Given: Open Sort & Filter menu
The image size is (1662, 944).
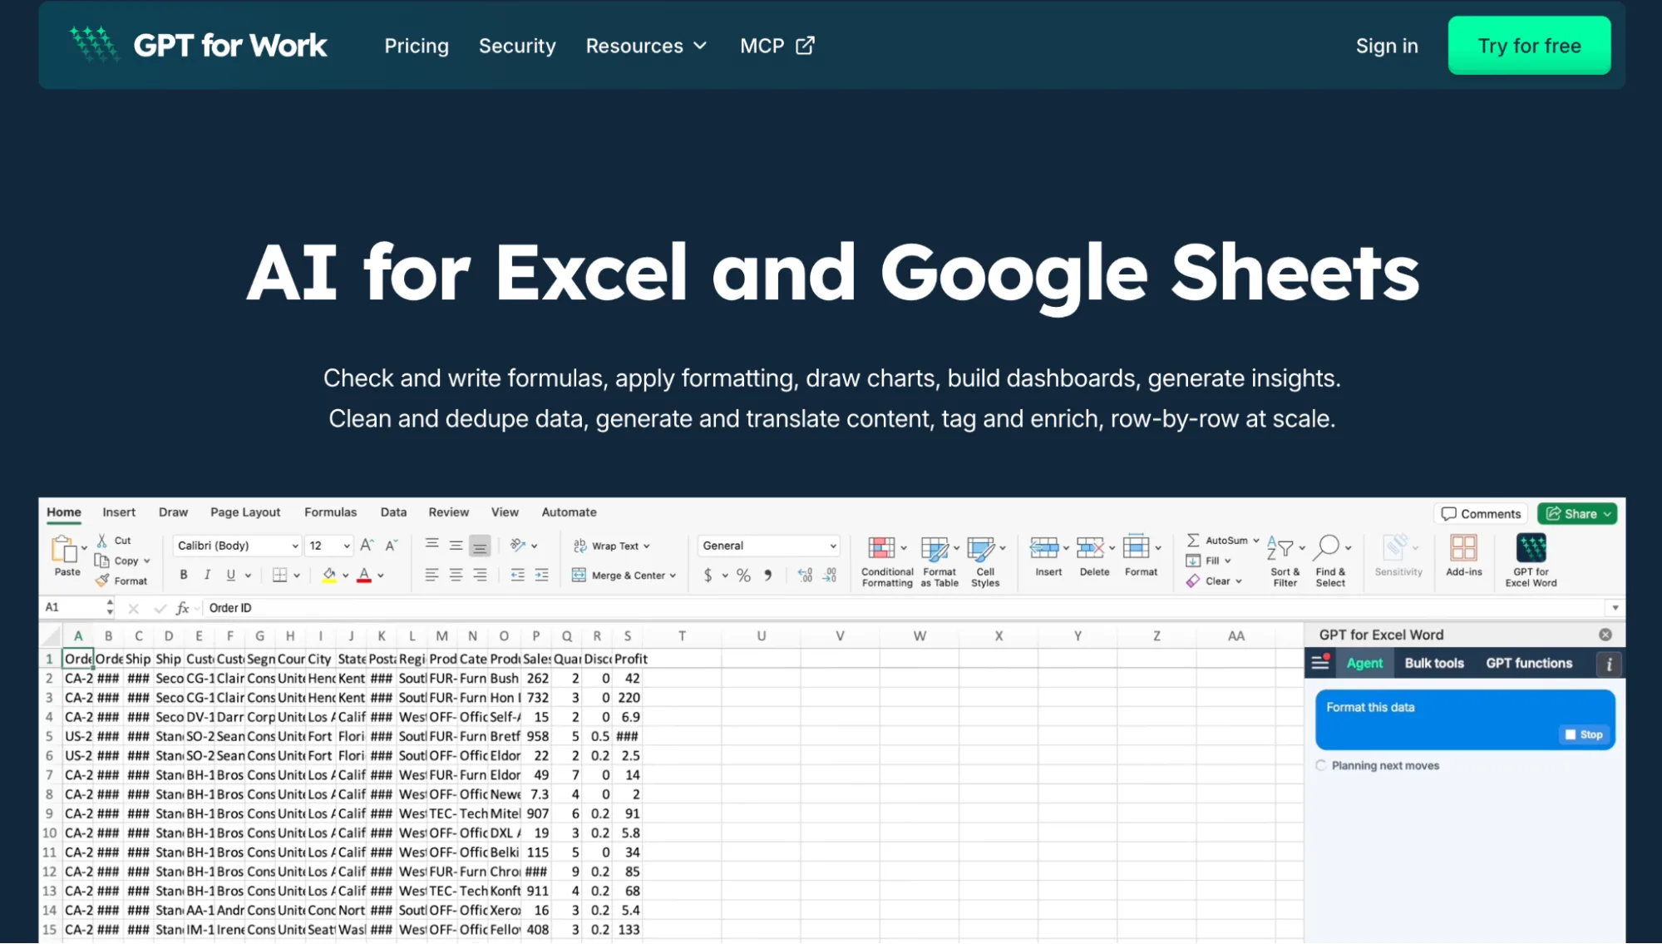Looking at the screenshot, I should (x=1285, y=561).
